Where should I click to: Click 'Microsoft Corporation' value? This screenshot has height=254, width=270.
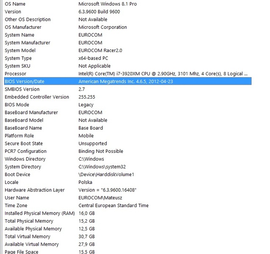point(103,27)
